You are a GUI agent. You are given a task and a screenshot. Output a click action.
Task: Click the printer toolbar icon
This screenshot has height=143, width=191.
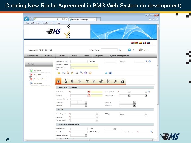(x=77, y=73)
